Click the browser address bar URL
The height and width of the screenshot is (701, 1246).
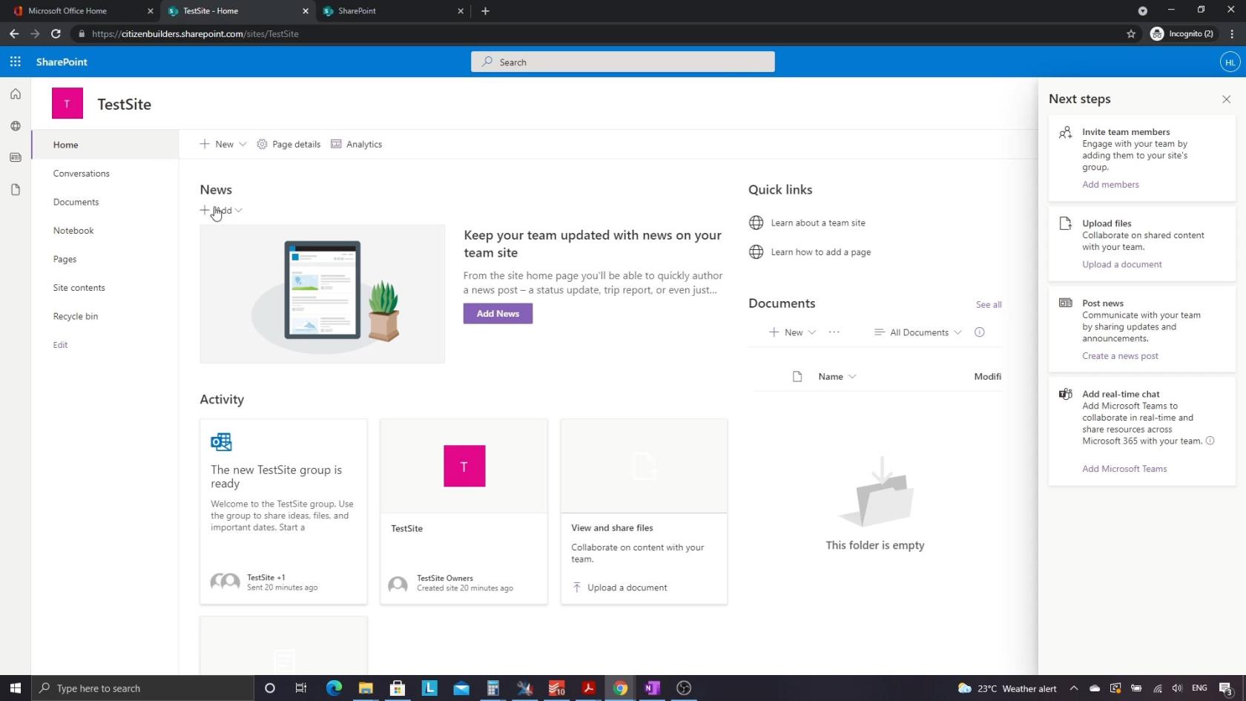(195, 34)
